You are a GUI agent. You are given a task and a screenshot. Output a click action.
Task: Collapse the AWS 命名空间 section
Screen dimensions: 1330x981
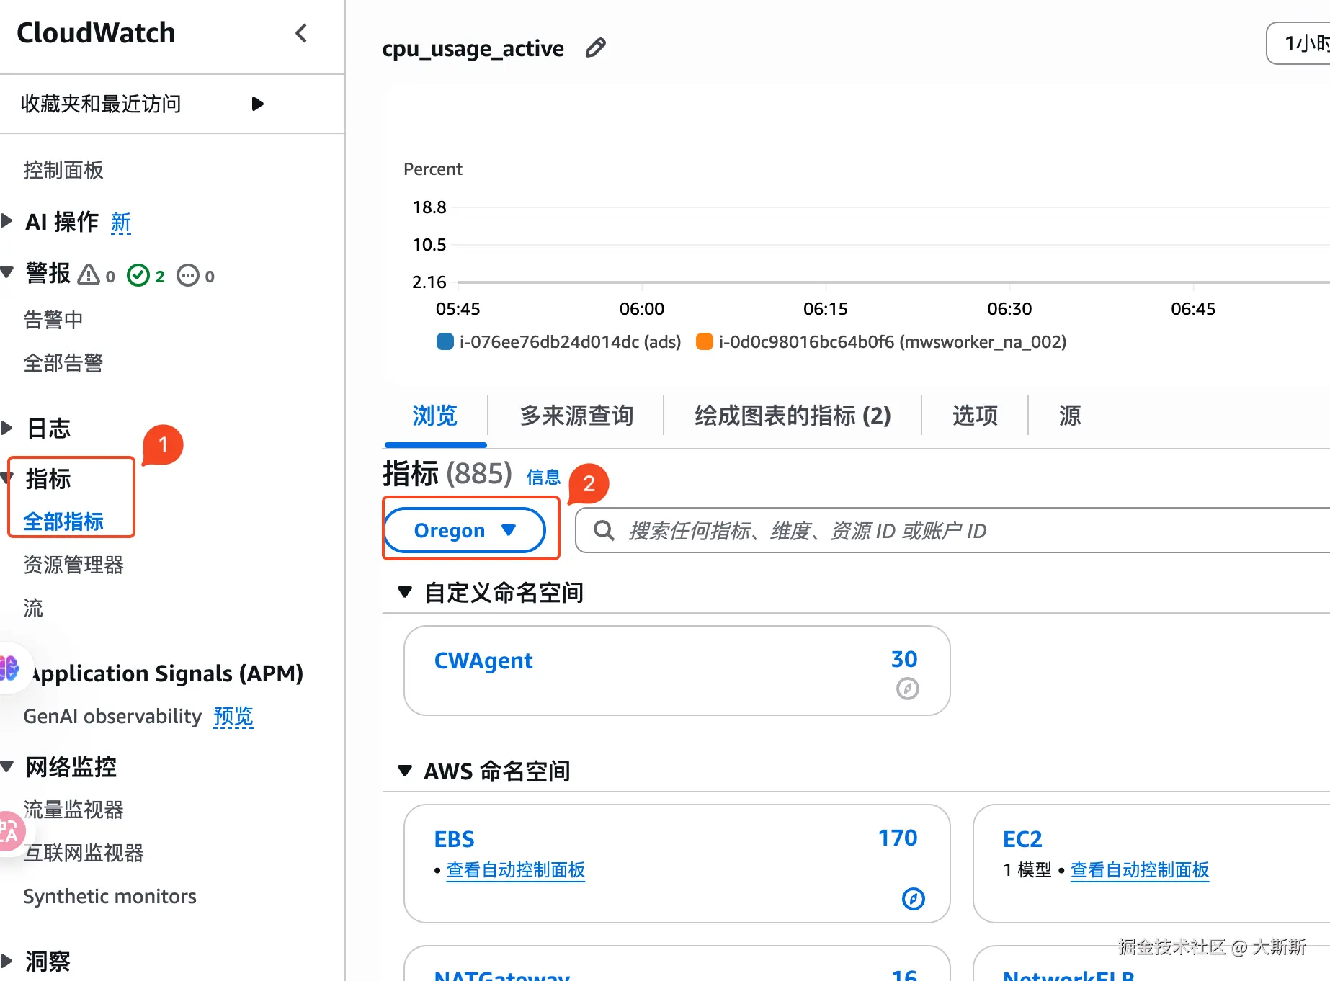coord(405,771)
